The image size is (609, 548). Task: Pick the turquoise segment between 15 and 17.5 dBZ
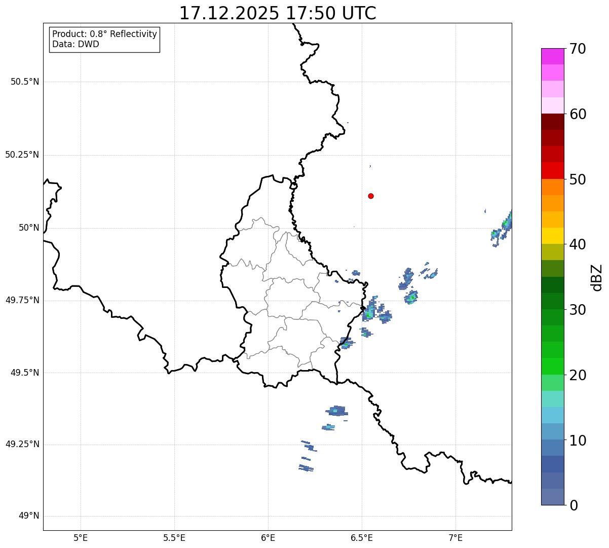tap(553, 399)
